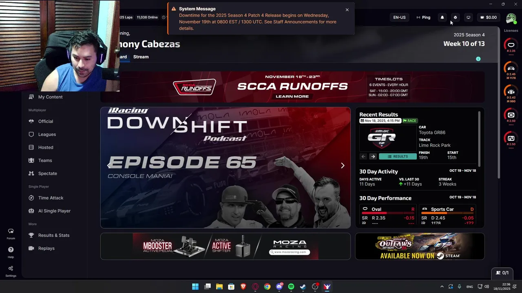Open Time Attack mode
522x293 pixels.
46,198
